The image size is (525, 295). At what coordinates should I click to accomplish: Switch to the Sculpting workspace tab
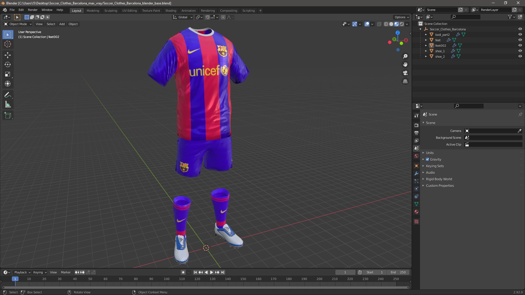pos(111,11)
